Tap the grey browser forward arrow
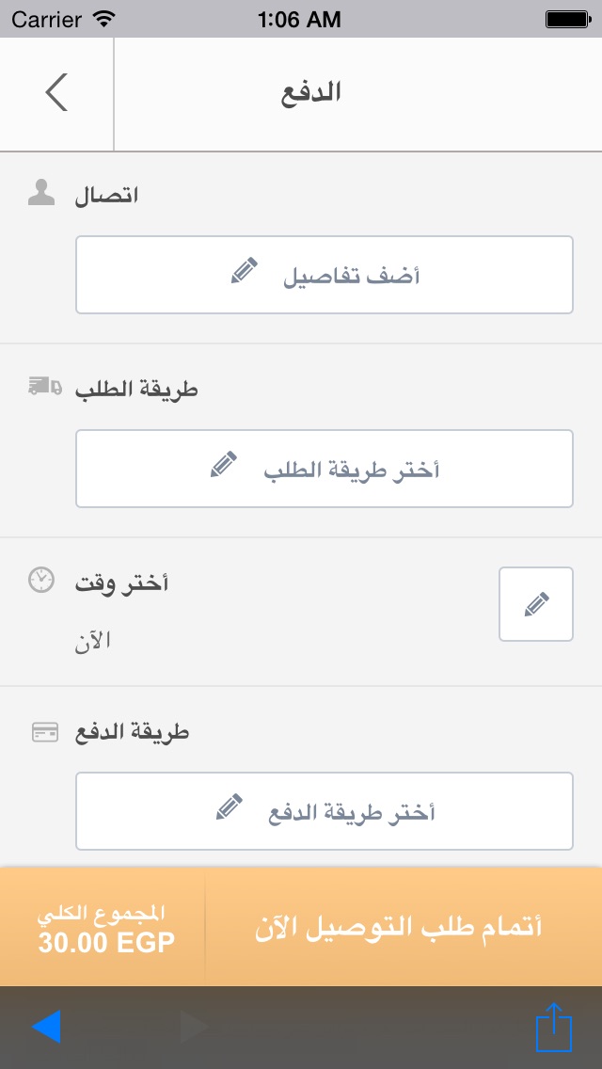 195,1027
